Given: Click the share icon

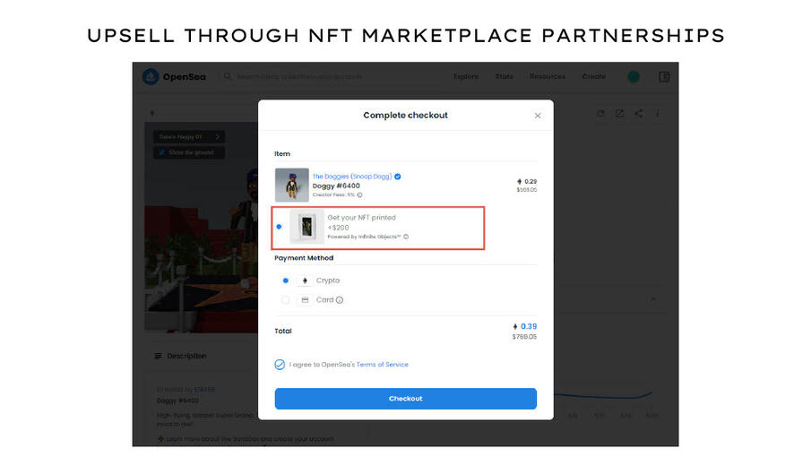Looking at the screenshot, I should [638, 114].
